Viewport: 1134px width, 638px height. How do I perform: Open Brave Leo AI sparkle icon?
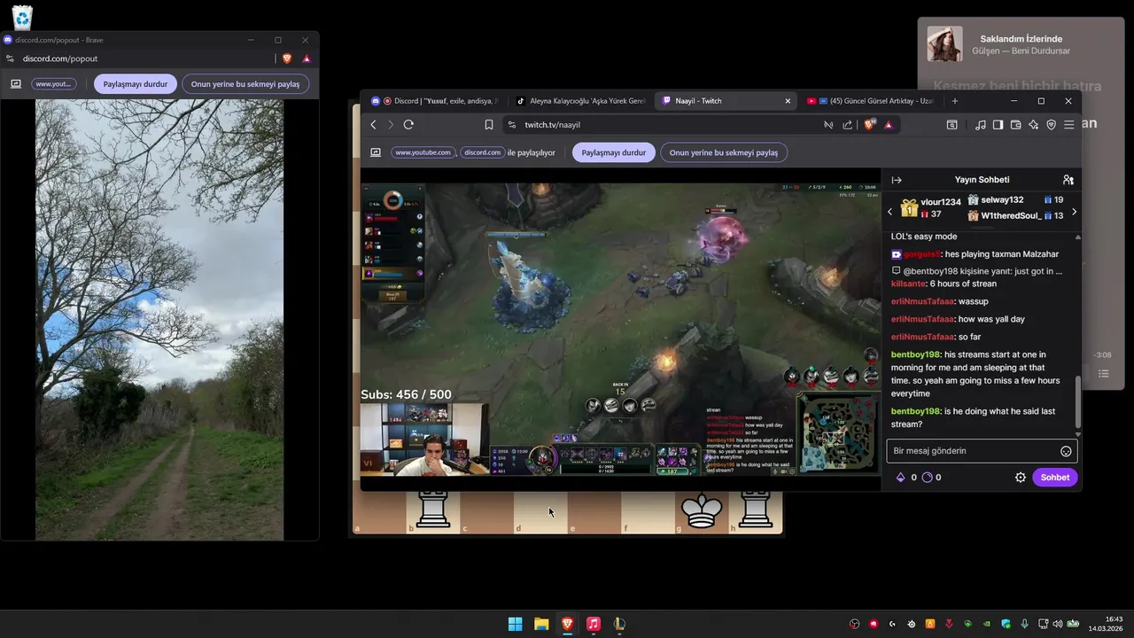[1033, 125]
